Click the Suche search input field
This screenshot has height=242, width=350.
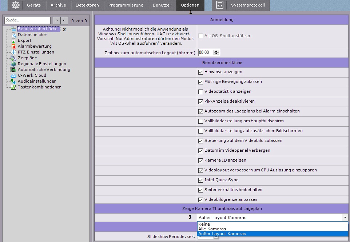[28, 21]
